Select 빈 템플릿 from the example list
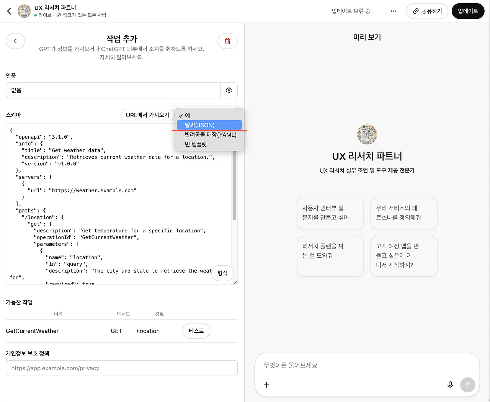 tap(195, 144)
